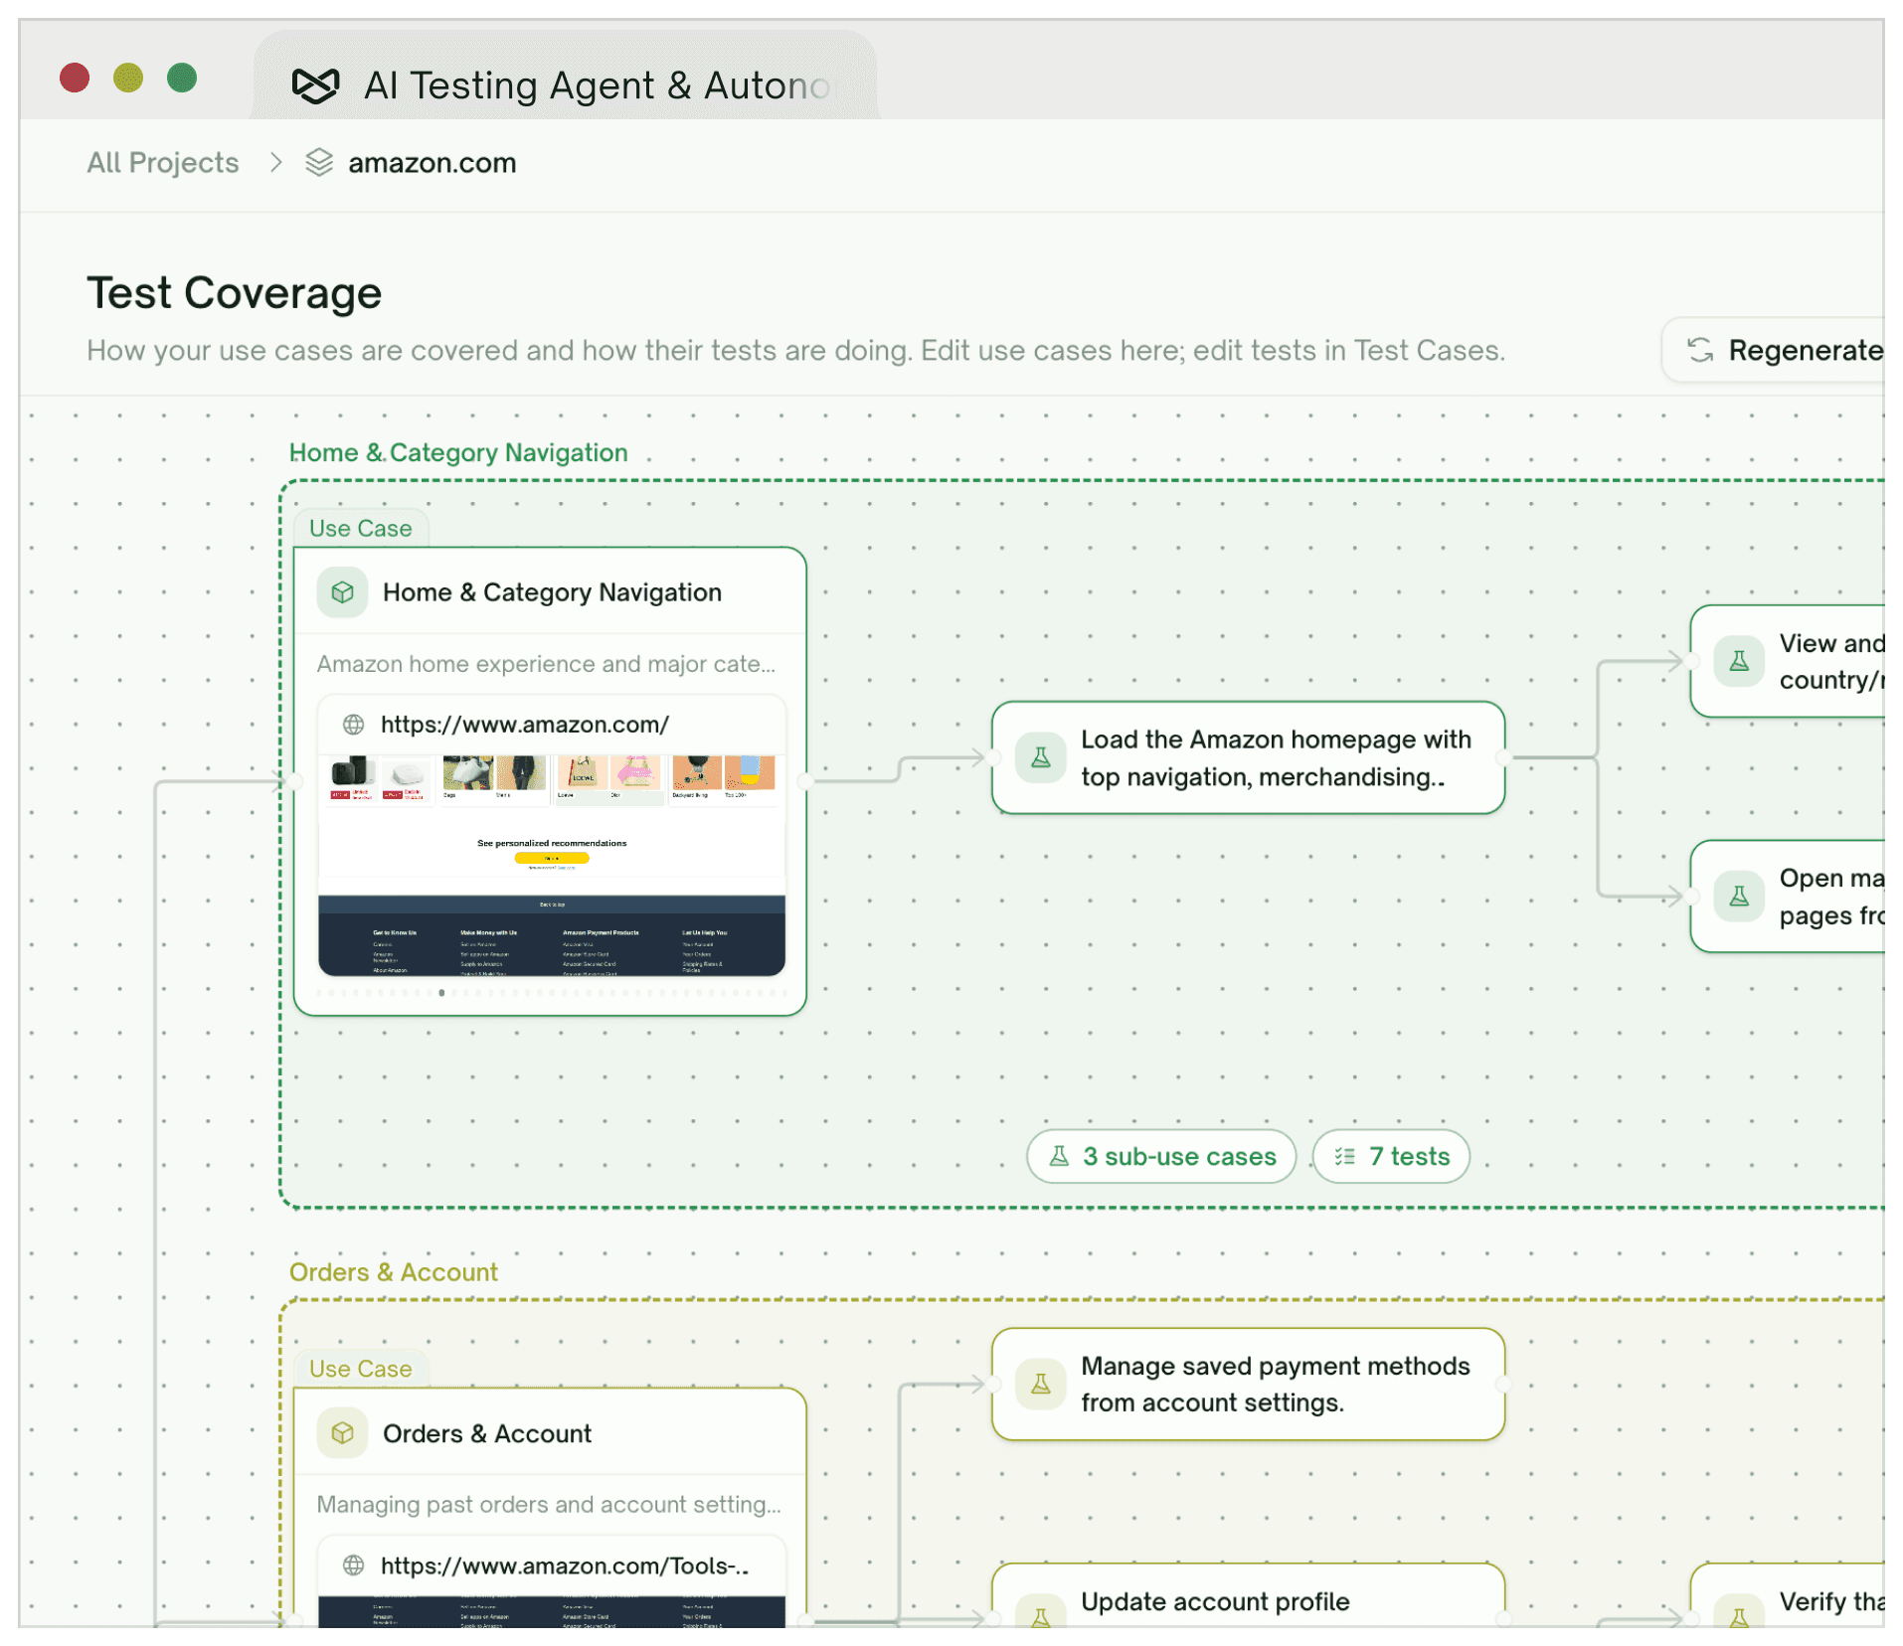
Task: Click flask icon on the View and country node
Action: click(x=1739, y=661)
